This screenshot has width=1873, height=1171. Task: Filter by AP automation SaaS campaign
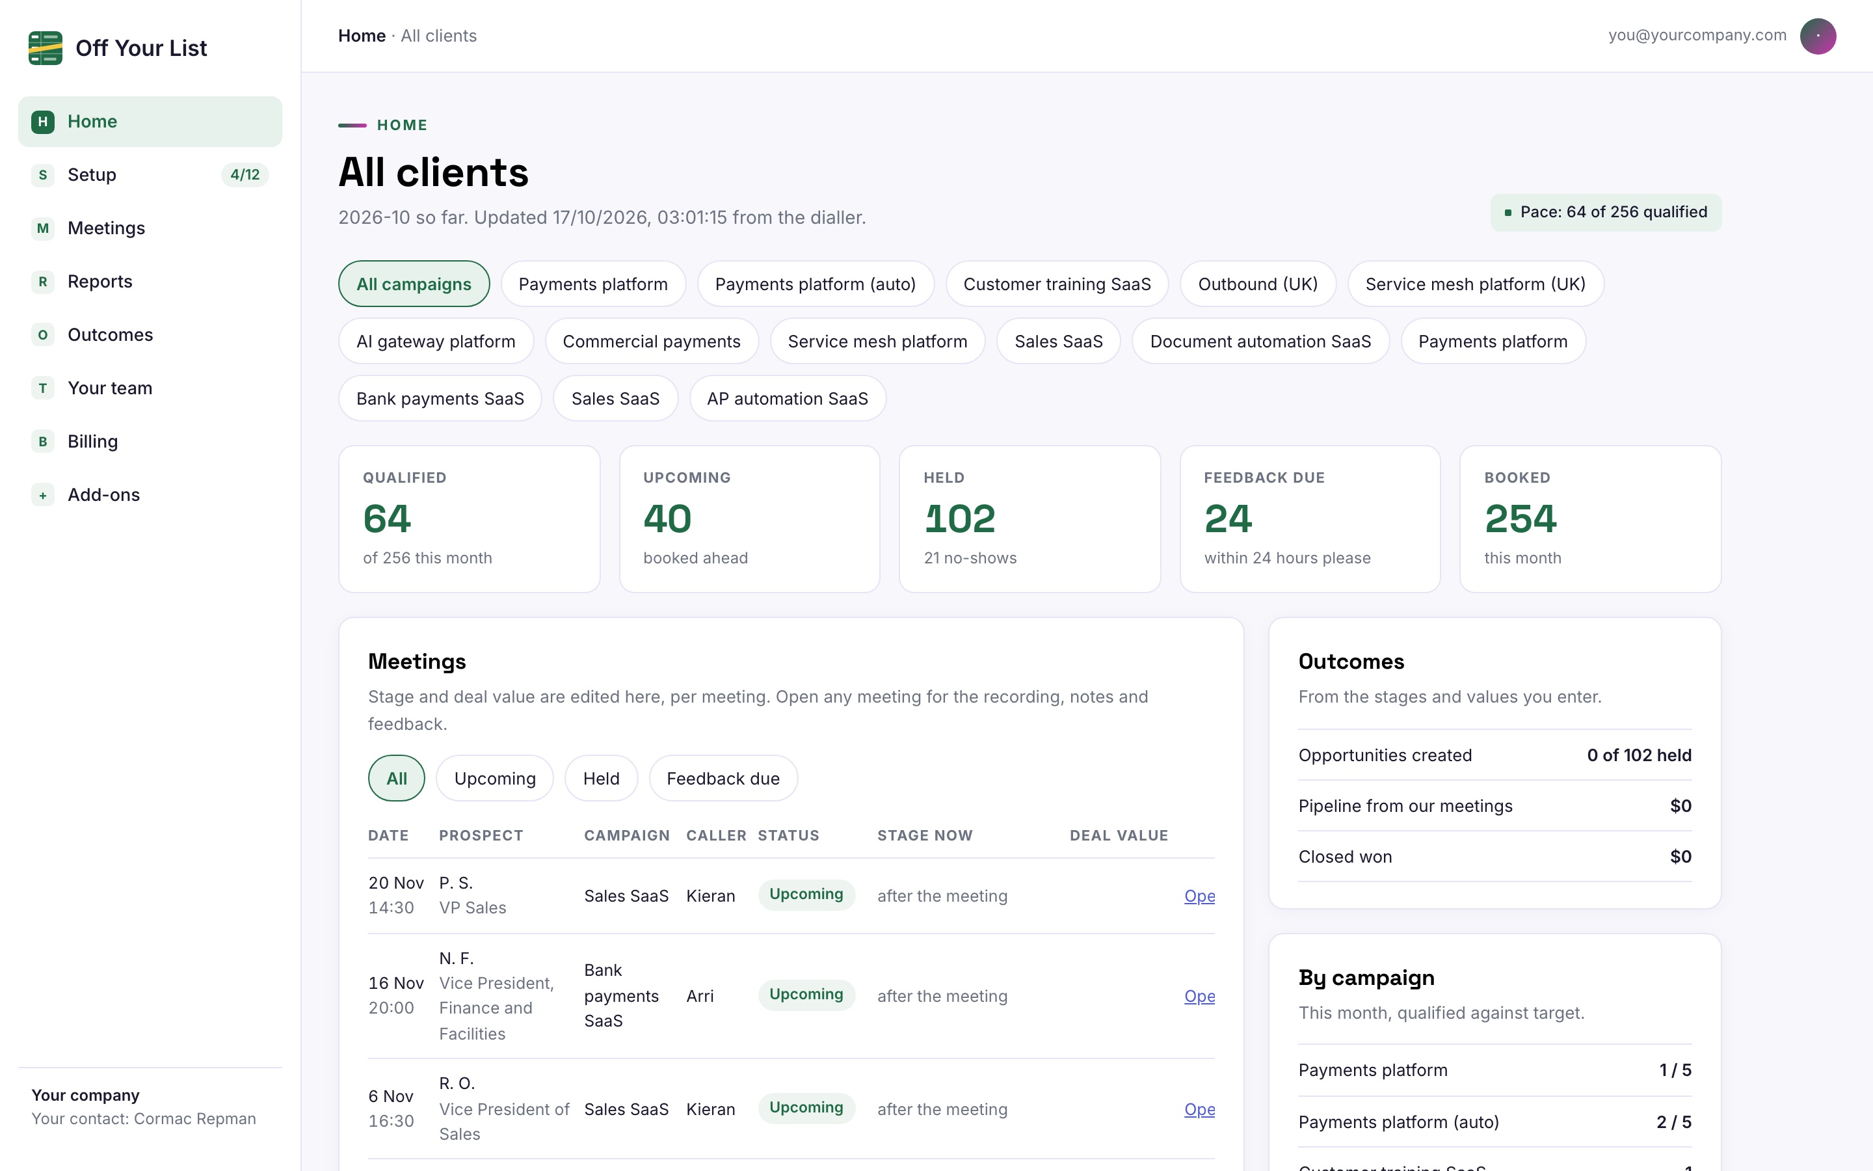tap(788, 399)
